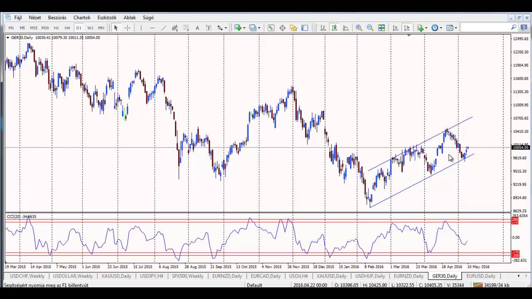Switch to MN monthly timeframe
Screen dimensions: 532x299
101,28
